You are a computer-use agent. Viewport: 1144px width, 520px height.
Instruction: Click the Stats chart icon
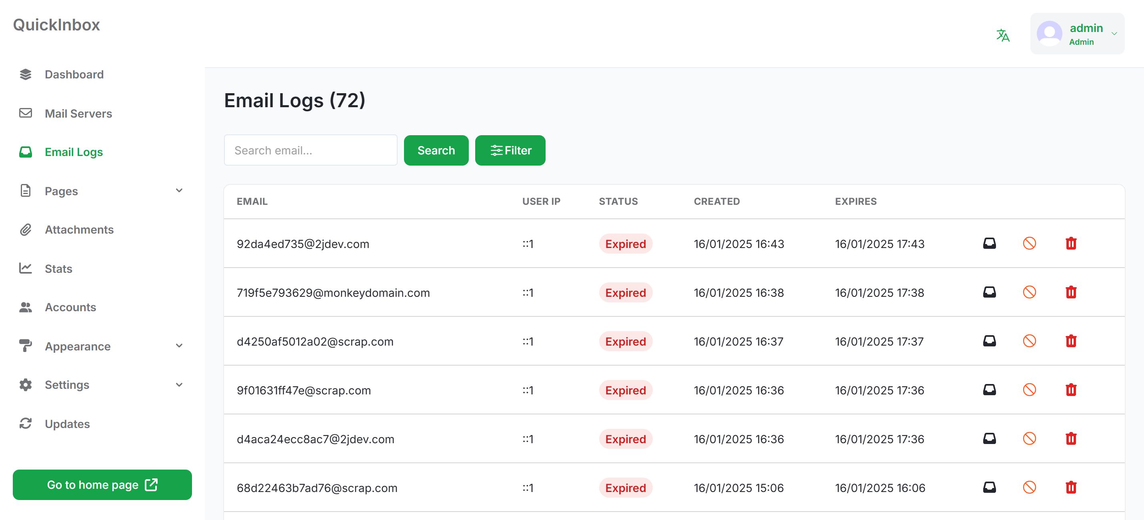pos(25,268)
